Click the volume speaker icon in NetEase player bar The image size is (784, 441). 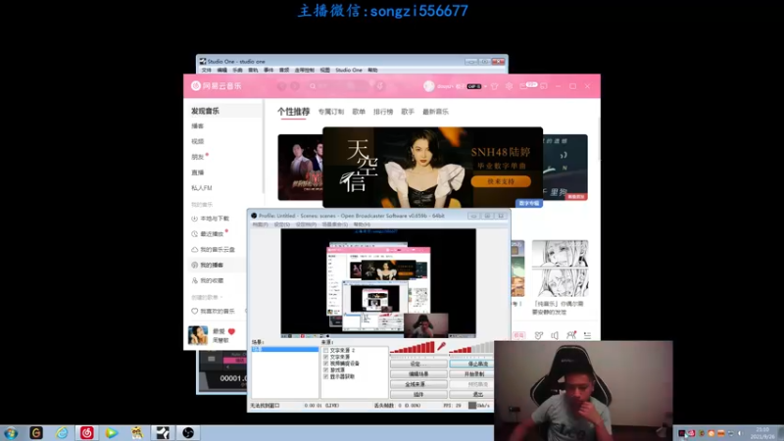pos(555,335)
